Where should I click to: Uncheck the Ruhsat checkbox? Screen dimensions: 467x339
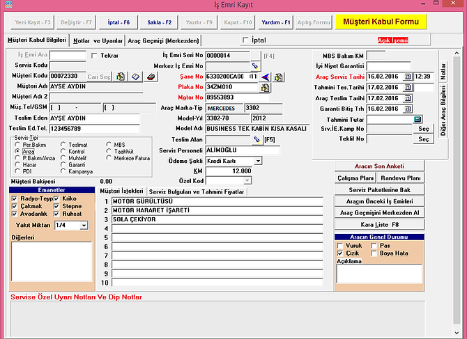click(x=56, y=214)
